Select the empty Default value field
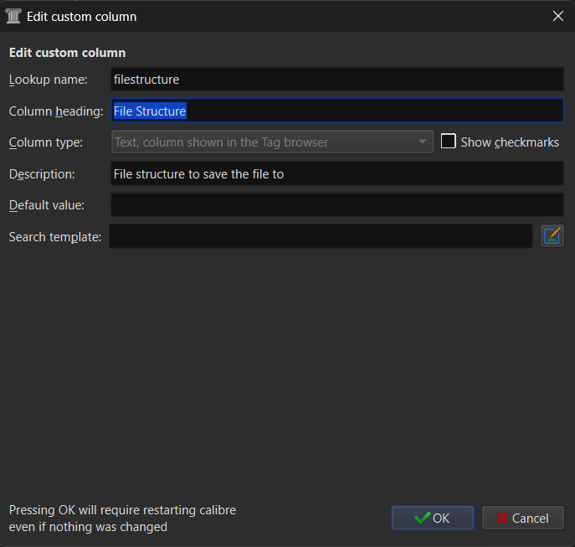Image resolution: width=575 pixels, height=547 pixels. [x=337, y=205]
